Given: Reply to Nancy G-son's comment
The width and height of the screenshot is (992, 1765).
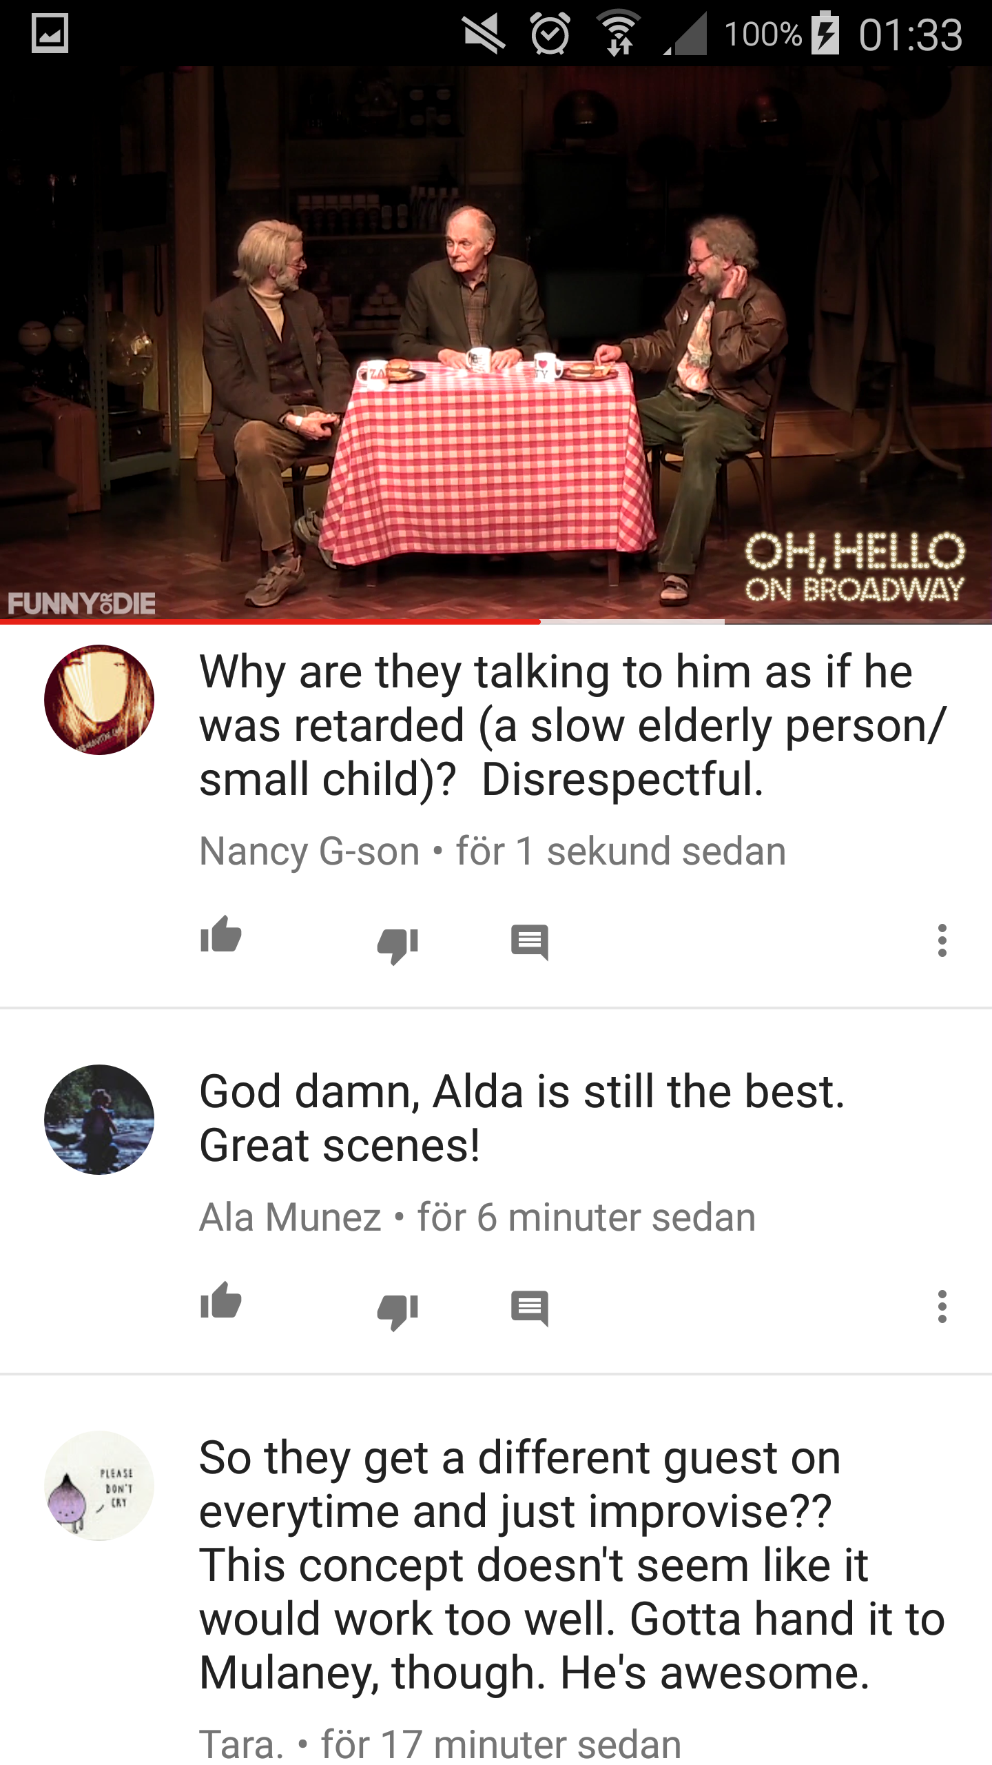Looking at the screenshot, I should 530,942.
